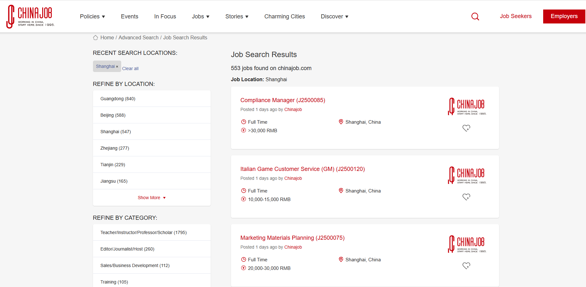Navigate to Home in breadcrumb
The image size is (586, 287).
pos(107,38)
